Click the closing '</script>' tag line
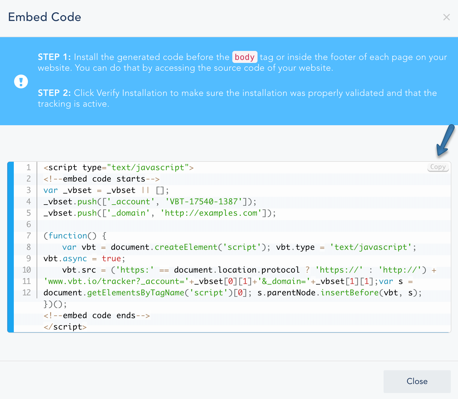The height and width of the screenshot is (399, 458). pos(65,327)
